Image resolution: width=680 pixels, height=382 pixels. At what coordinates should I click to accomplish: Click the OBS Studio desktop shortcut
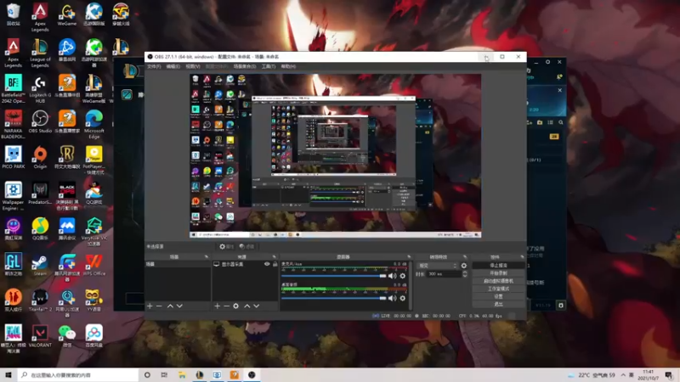tap(40, 121)
